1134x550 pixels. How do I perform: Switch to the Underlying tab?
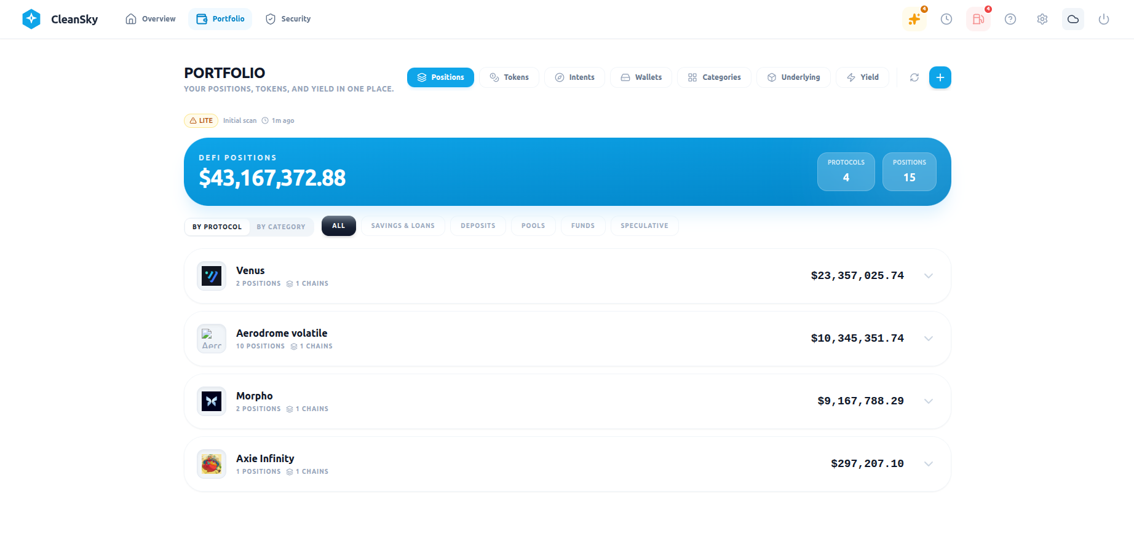(793, 77)
